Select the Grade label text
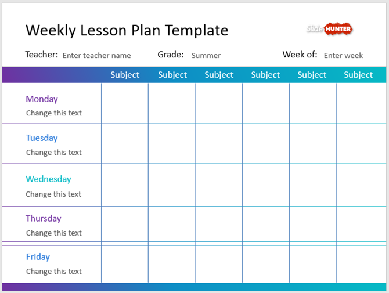Viewport: 389px width, 293px height. [x=170, y=55]
